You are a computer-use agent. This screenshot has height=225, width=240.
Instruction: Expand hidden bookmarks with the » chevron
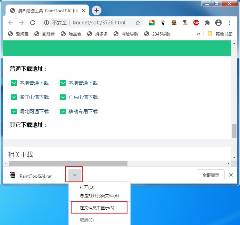click(x=199, y=34)
